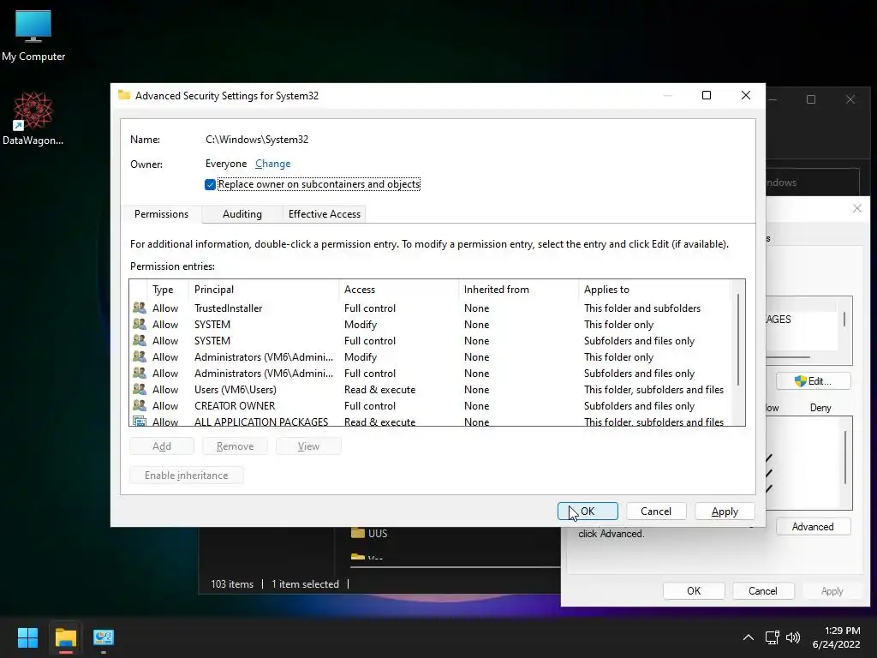Select the user icon of the CREATOR OWNER entry
877x658 pixels.
coord(140,405)
